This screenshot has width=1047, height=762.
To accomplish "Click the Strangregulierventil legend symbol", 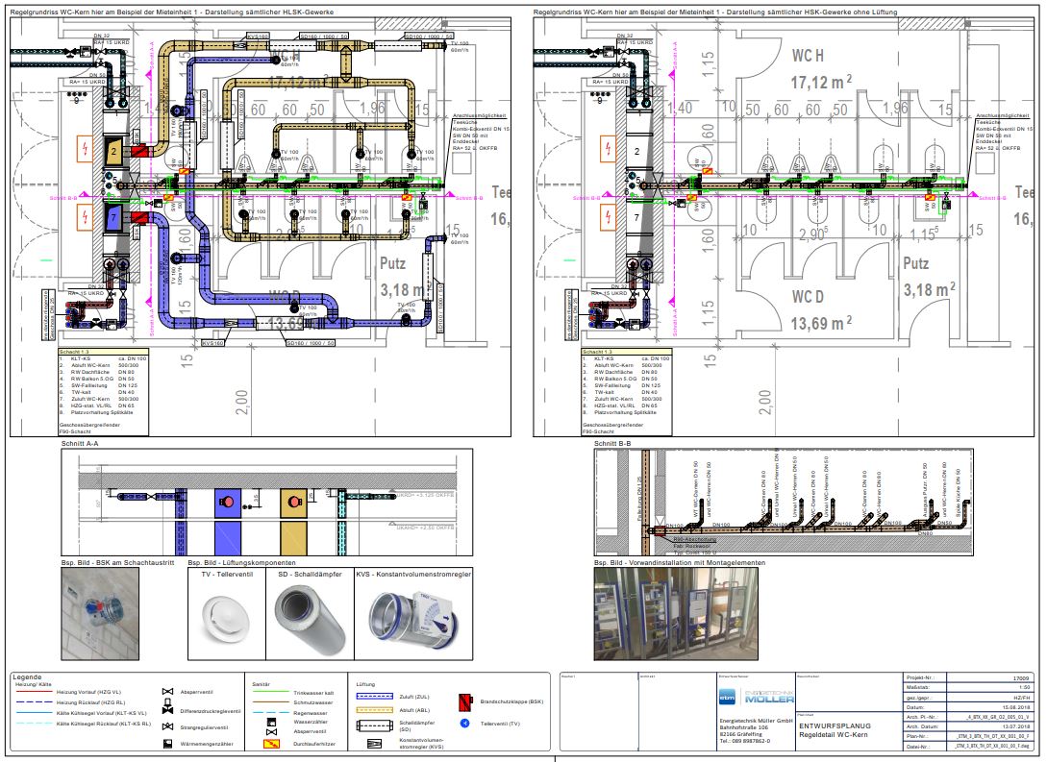I will 168,725.
